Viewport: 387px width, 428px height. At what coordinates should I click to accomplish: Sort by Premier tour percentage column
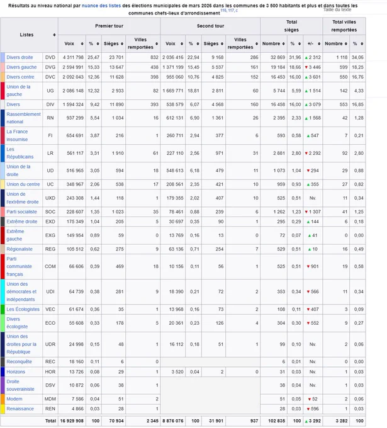coord(98,43)
